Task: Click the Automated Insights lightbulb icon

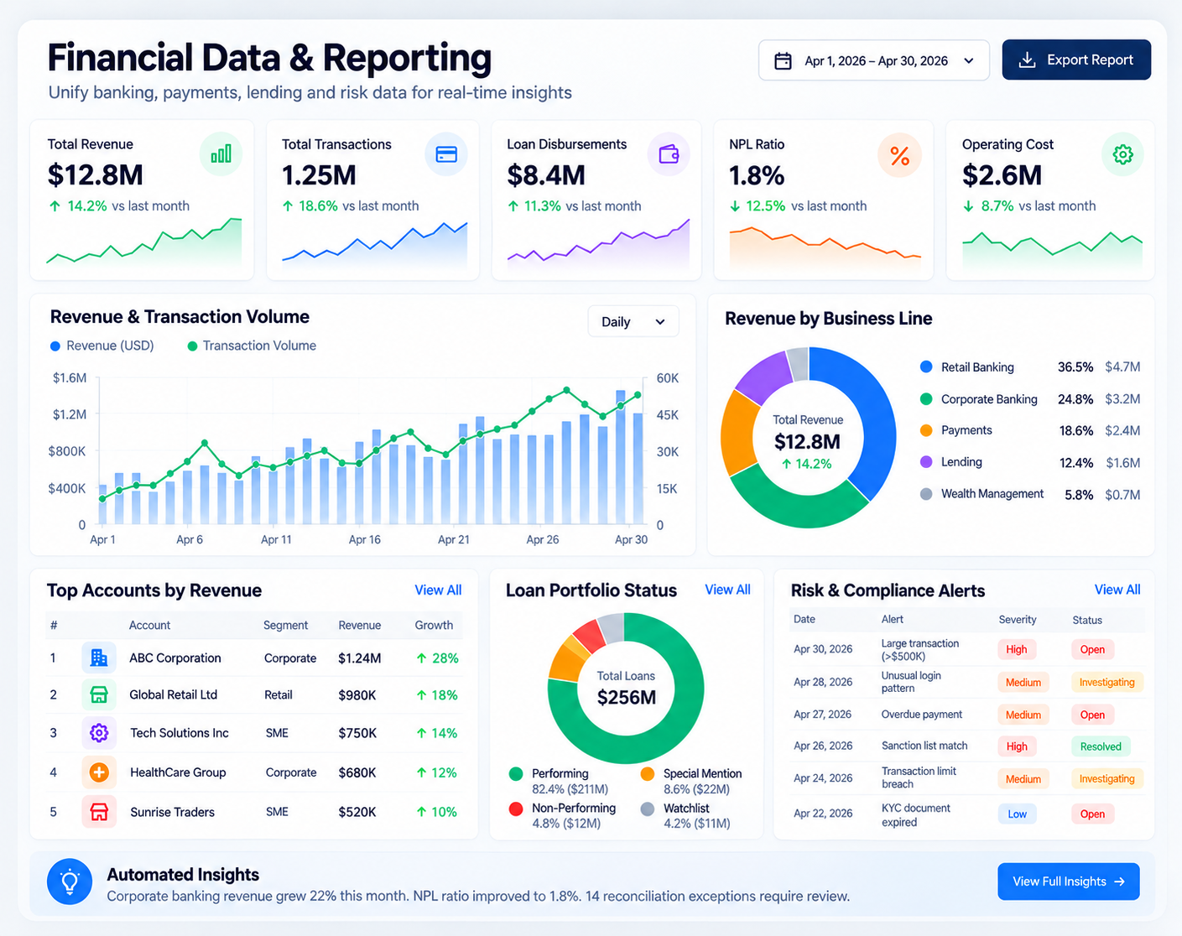Action: [x=70, y=881]
